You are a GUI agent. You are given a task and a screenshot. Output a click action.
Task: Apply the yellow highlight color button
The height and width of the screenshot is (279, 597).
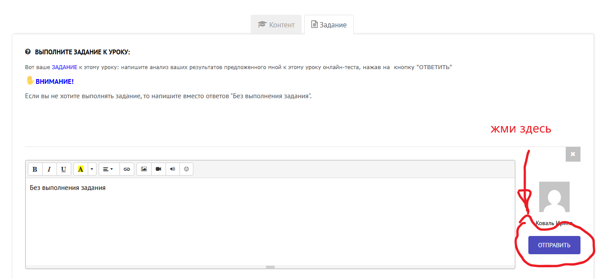pyautogui.click(x=80, y=169)
